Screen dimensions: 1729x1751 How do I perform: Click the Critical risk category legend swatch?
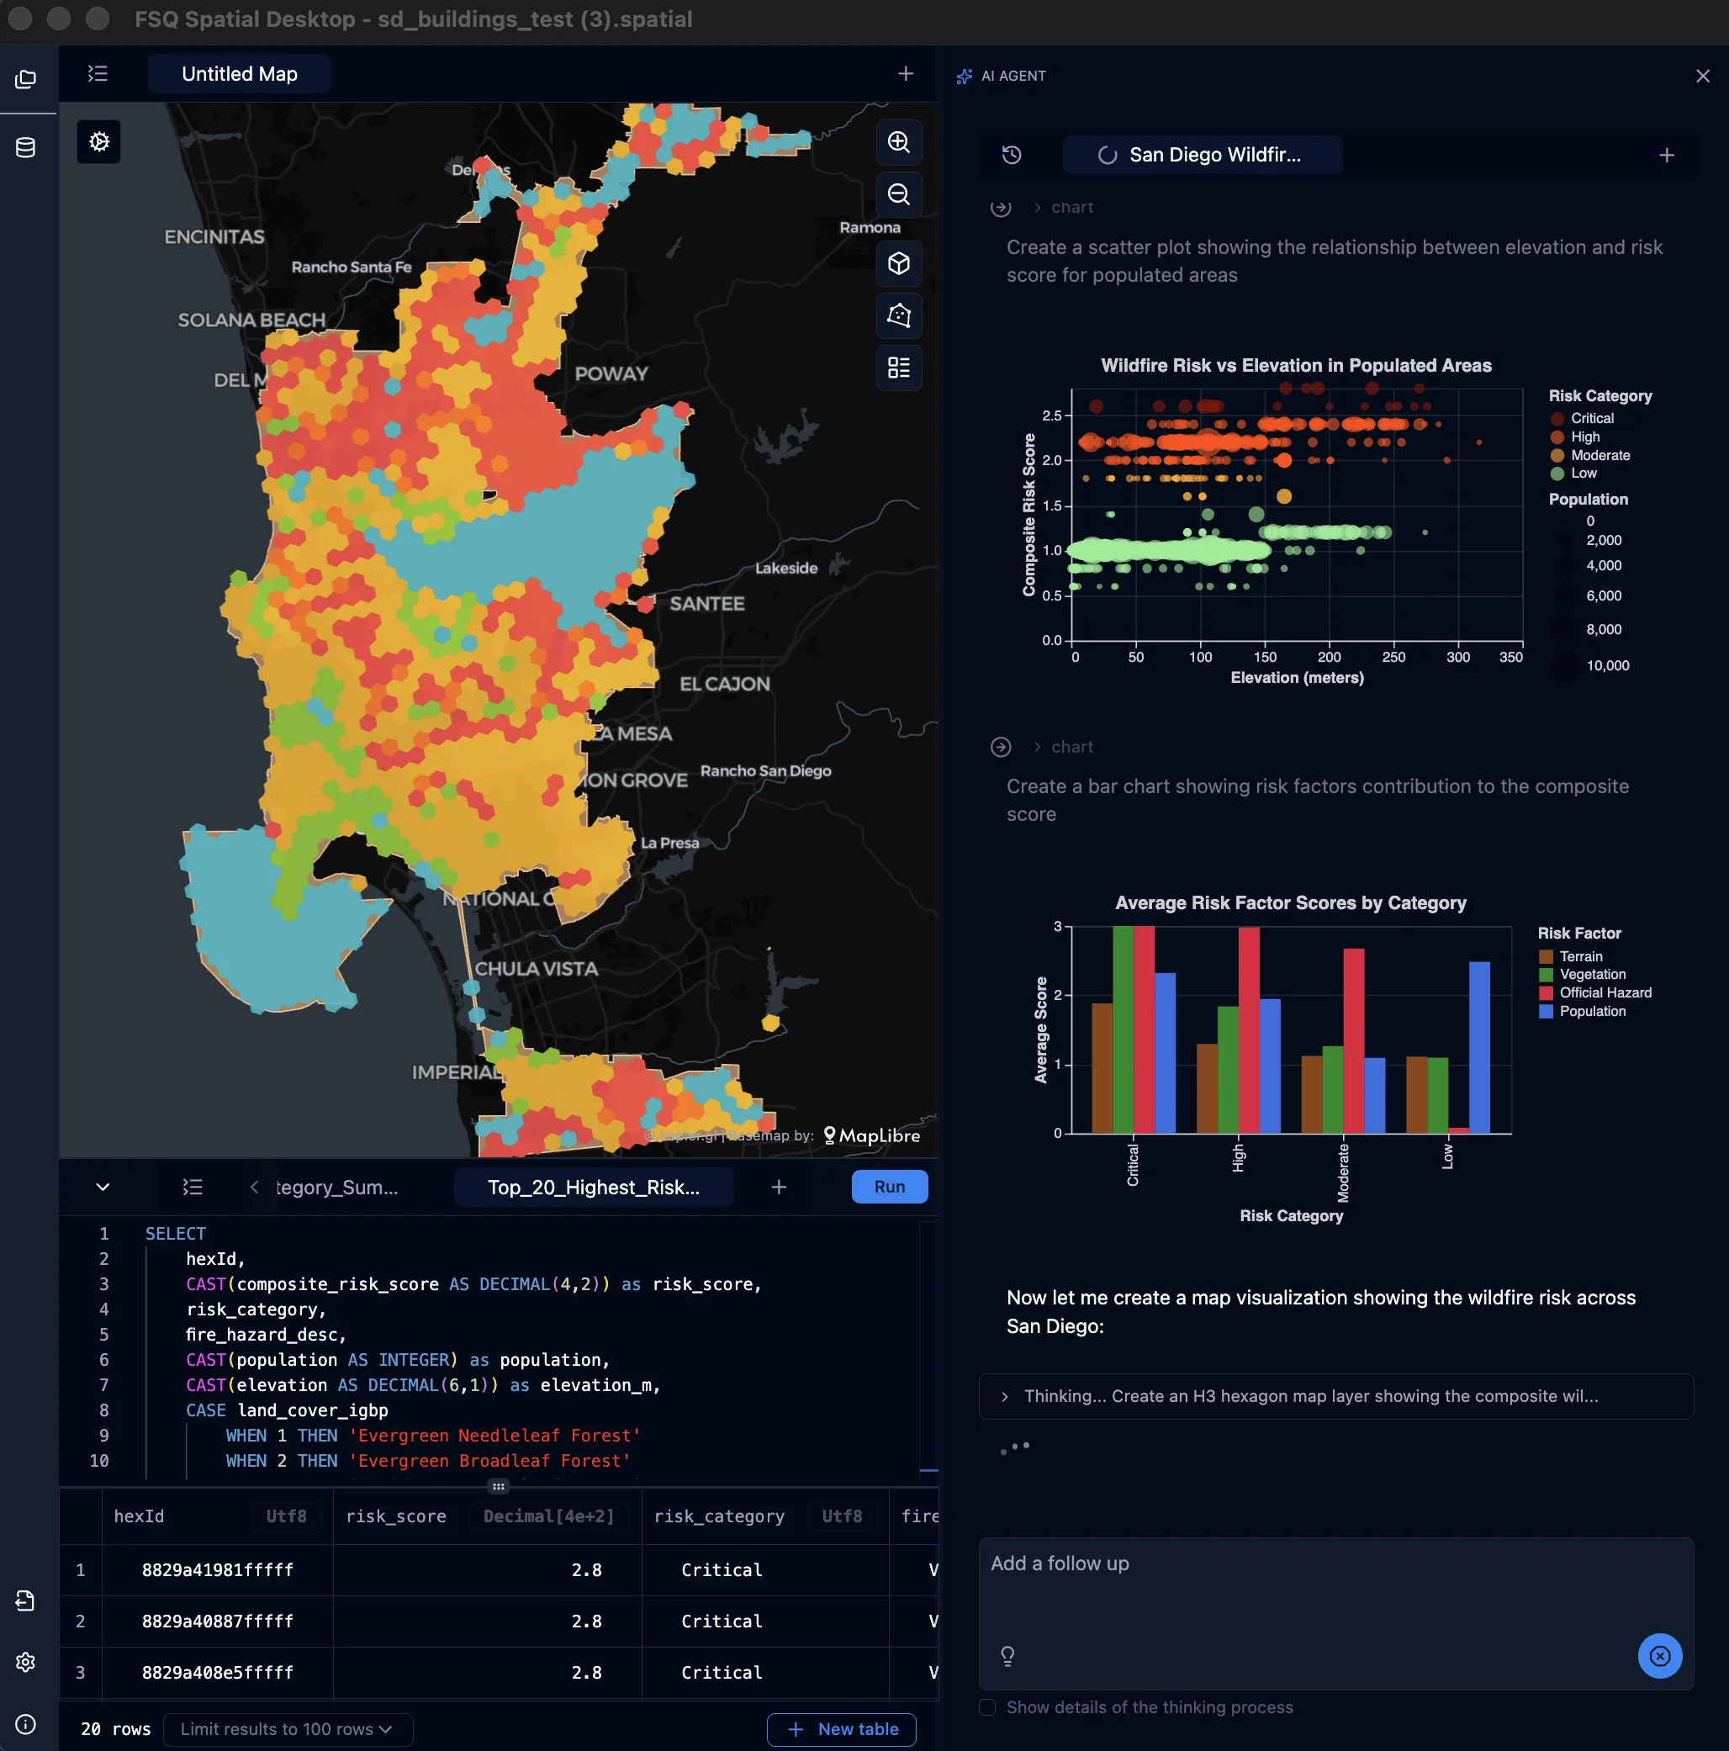(1557, 419)
